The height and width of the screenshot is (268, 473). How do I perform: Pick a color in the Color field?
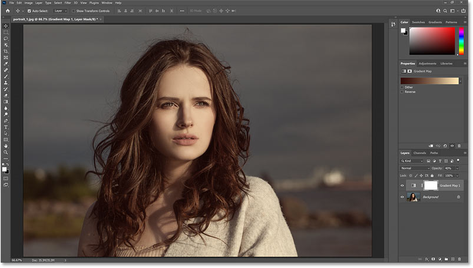432,41
